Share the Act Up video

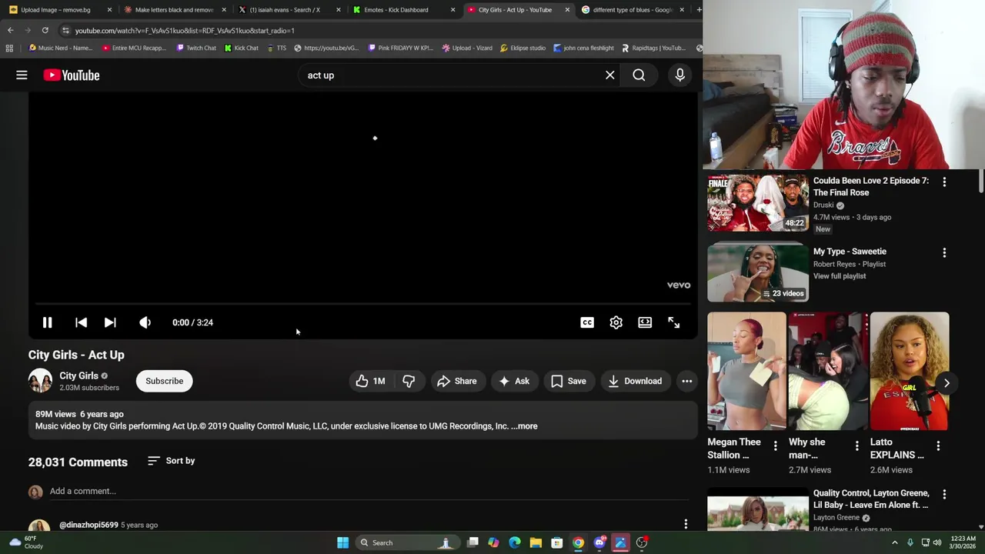[457, 381]
